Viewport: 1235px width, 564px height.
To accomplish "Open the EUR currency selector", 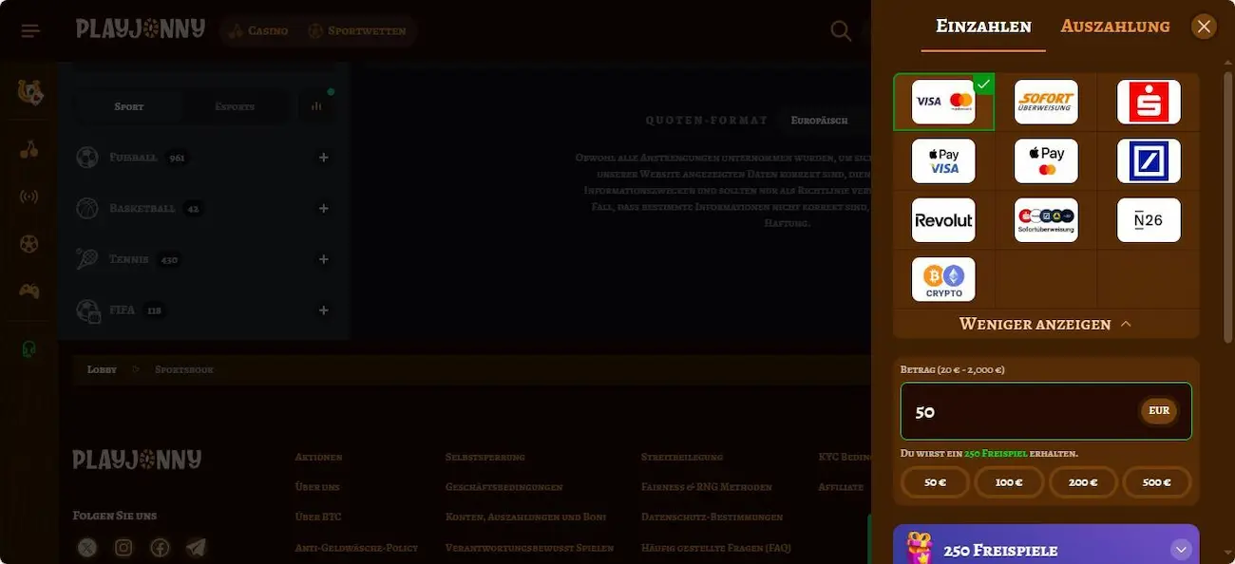I will coord(1159,411).
